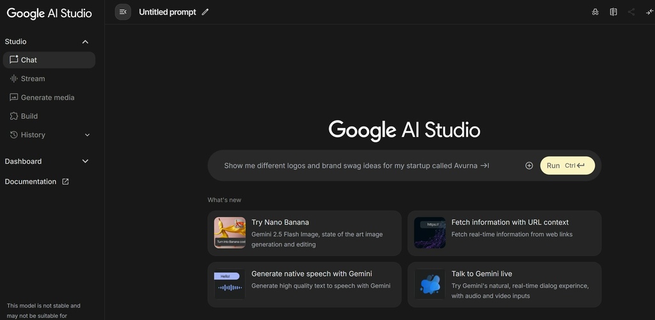Open Fetch information with URL context card
Screen dimensions: 655x320
(x=505, y=233)
